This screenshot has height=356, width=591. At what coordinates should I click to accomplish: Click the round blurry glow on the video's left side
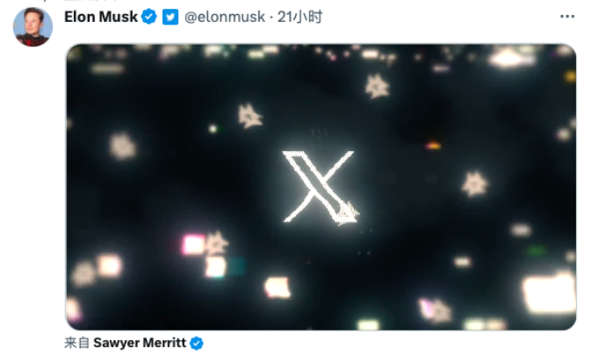[122, 146]
